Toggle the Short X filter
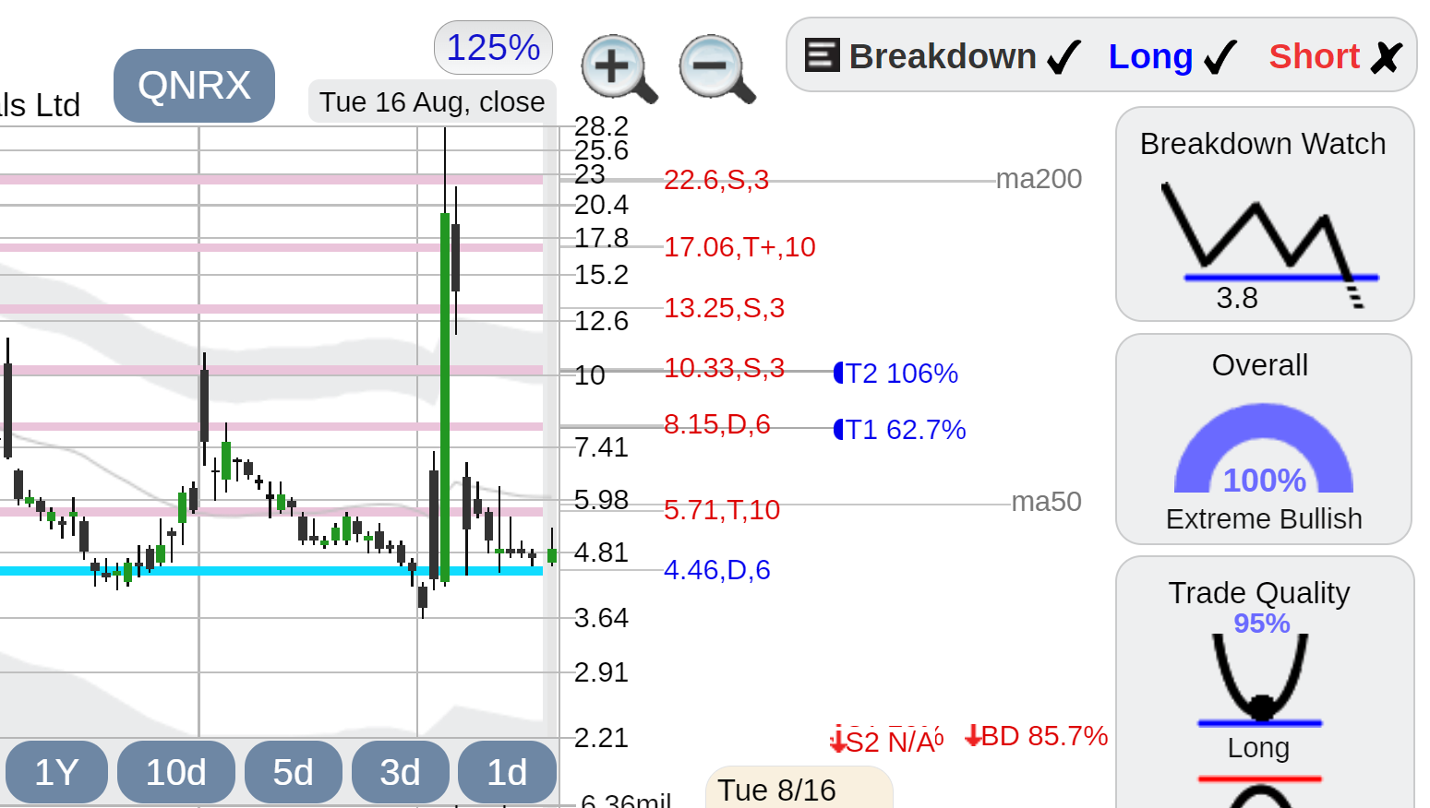Image resolution: width=1430 pixels, height=808 pixels. (1386, 57)
